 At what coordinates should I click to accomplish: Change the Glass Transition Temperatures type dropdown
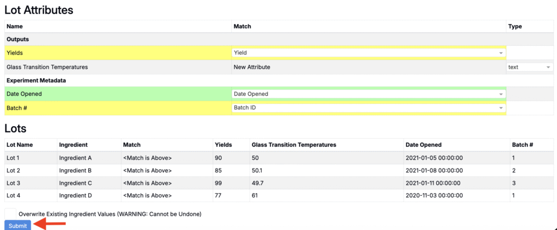[x=529, y=67]
